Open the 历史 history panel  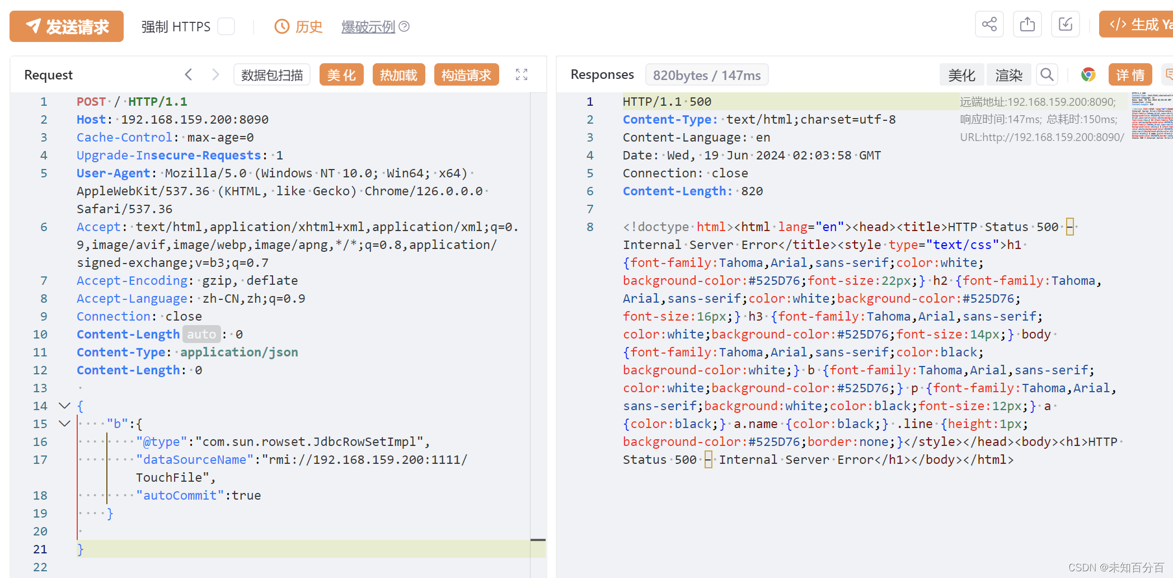[298, 26]
